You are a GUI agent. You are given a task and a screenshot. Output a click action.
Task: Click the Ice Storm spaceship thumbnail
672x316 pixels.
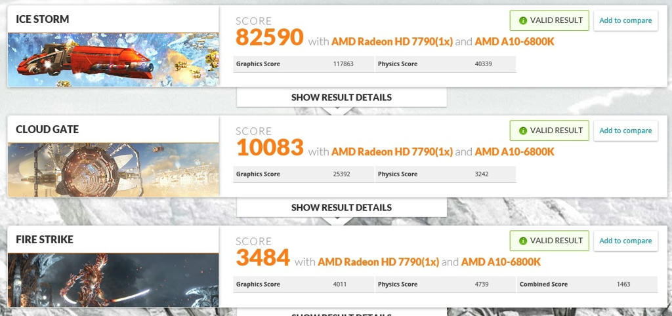coord(113,60)
